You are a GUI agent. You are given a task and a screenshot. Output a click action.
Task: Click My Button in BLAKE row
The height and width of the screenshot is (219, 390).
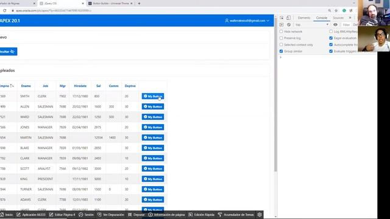pos(153,148)
